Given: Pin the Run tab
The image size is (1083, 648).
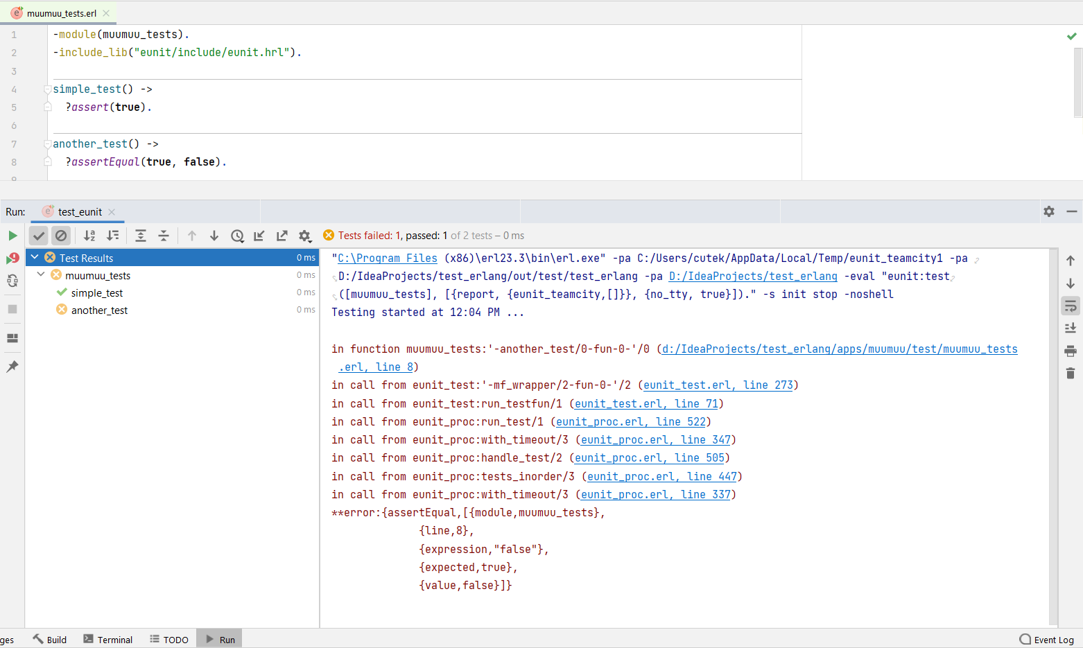Looking at the screenshot, I should tap(12, 367).
